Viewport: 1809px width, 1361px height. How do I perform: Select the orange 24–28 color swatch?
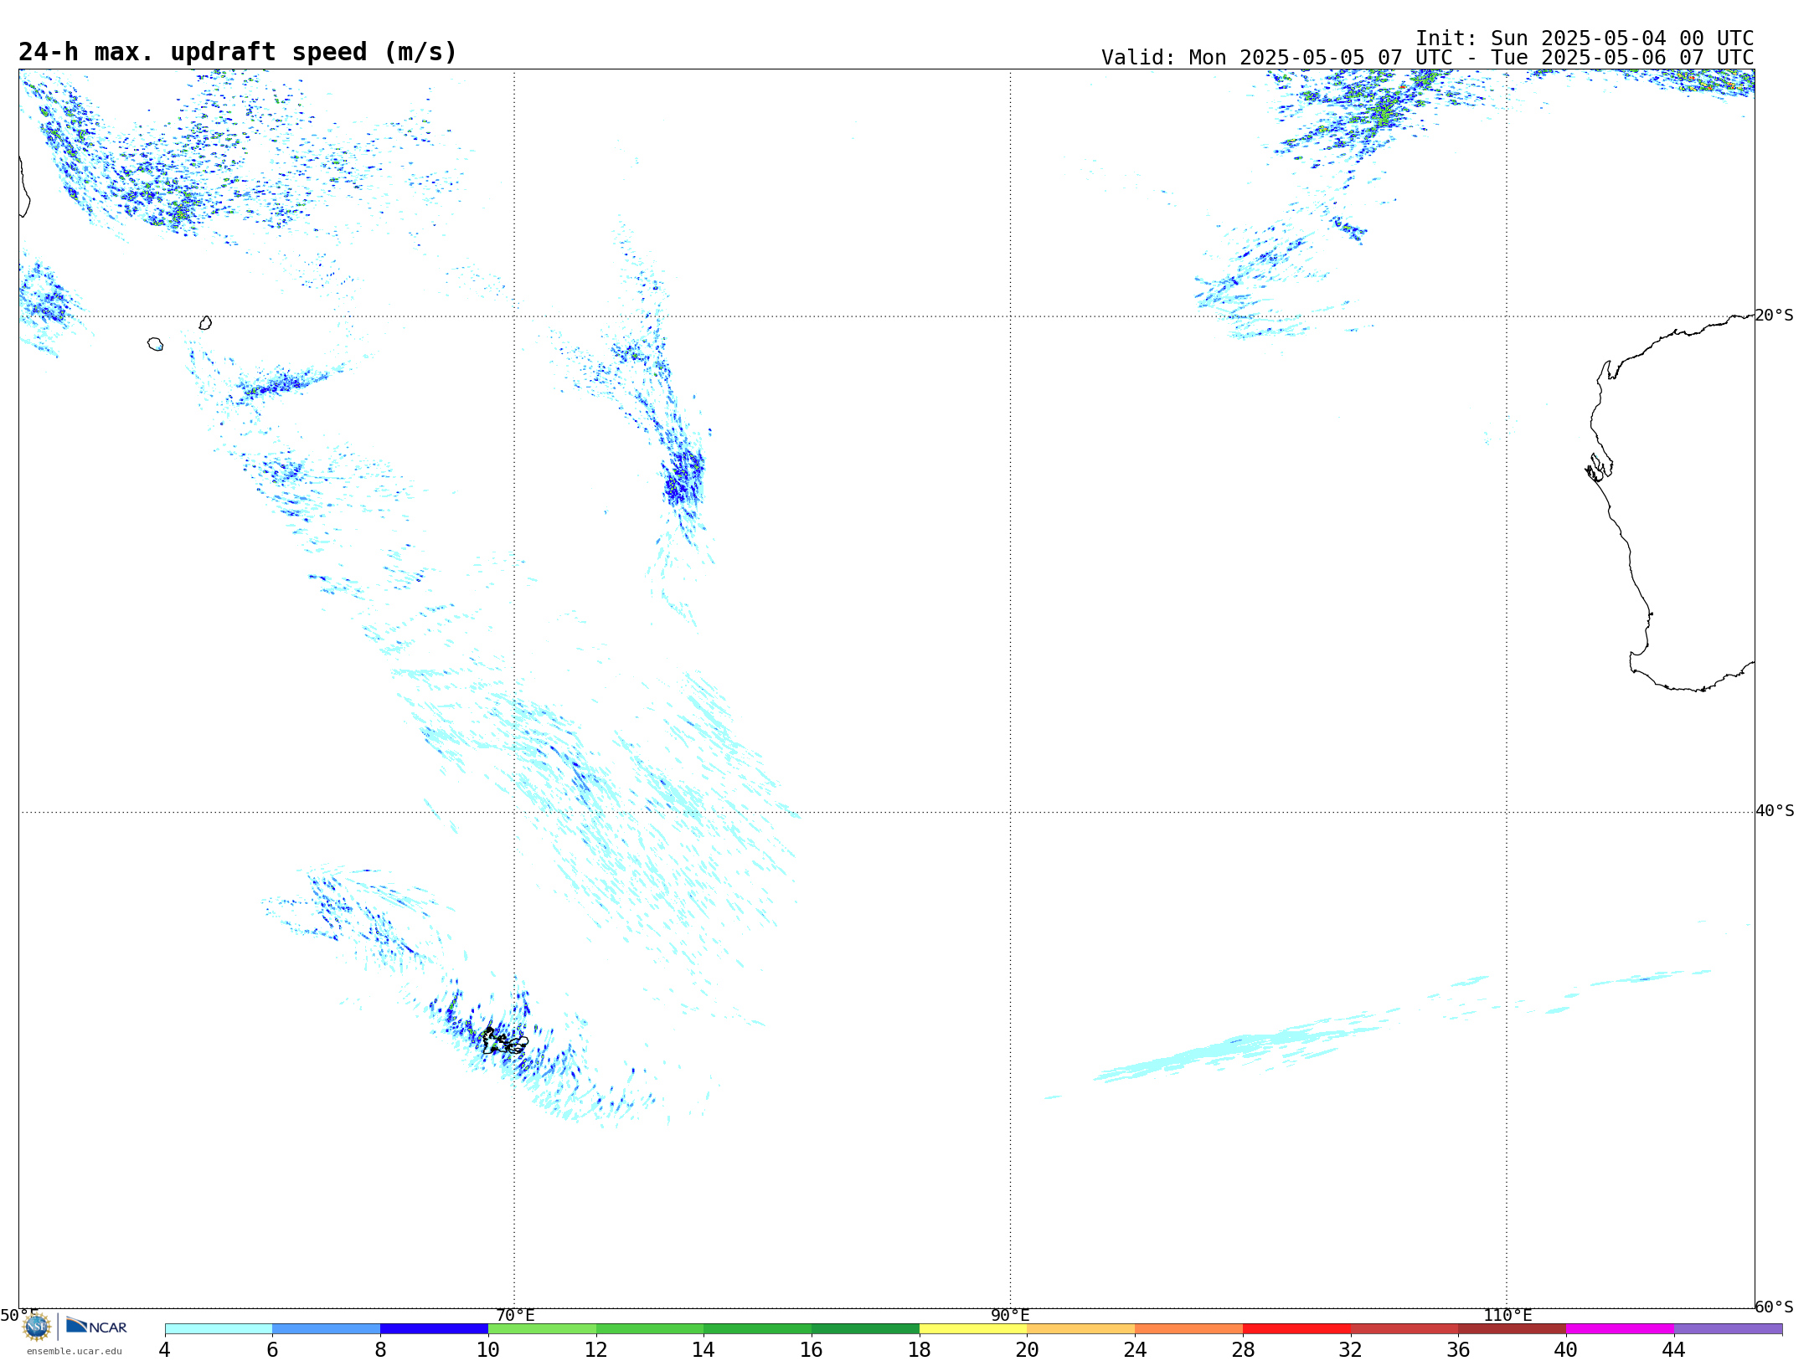point(1189,1328)
